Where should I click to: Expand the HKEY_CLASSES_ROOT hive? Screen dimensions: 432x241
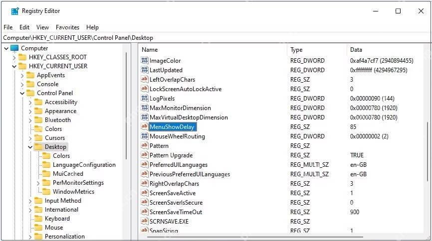coord(14,57)
